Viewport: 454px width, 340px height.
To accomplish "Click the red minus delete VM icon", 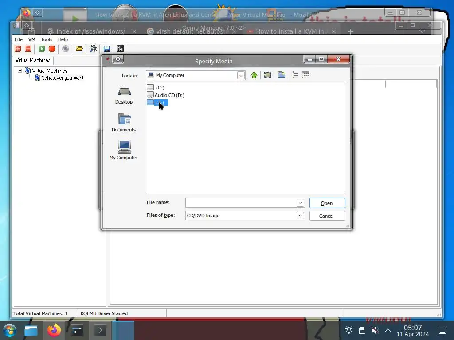I will (x=28, y=49).
